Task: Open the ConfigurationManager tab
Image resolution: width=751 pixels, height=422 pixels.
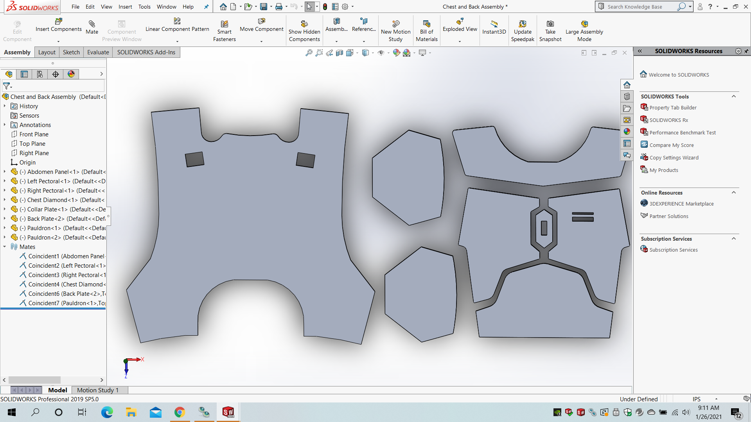Action: tap(40, 74)
